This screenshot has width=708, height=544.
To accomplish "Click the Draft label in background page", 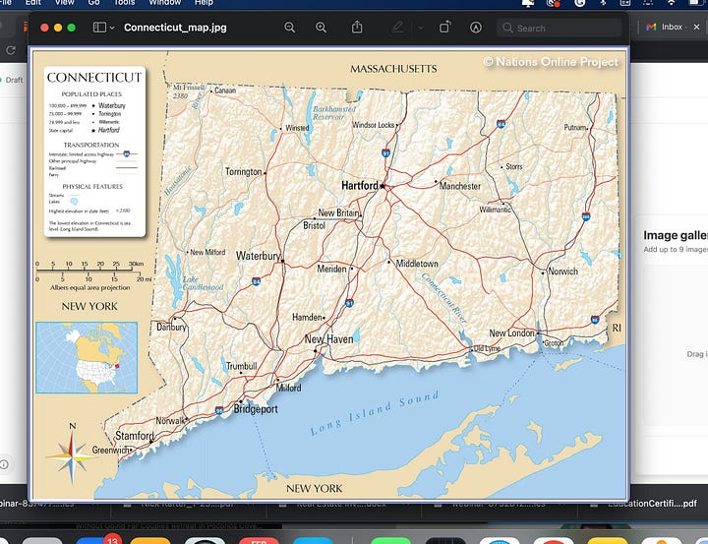I will pos(14,80).
